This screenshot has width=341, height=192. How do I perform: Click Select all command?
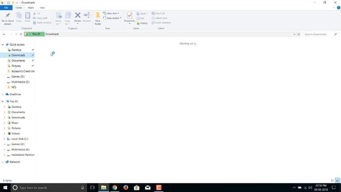tap(158, 13)
